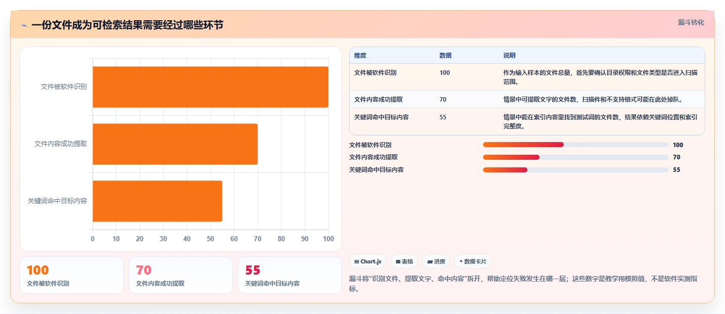Click the 漏斗转化 label in the header
The height and width of the screenshot is (314, 725).
(x=691, y=22)
